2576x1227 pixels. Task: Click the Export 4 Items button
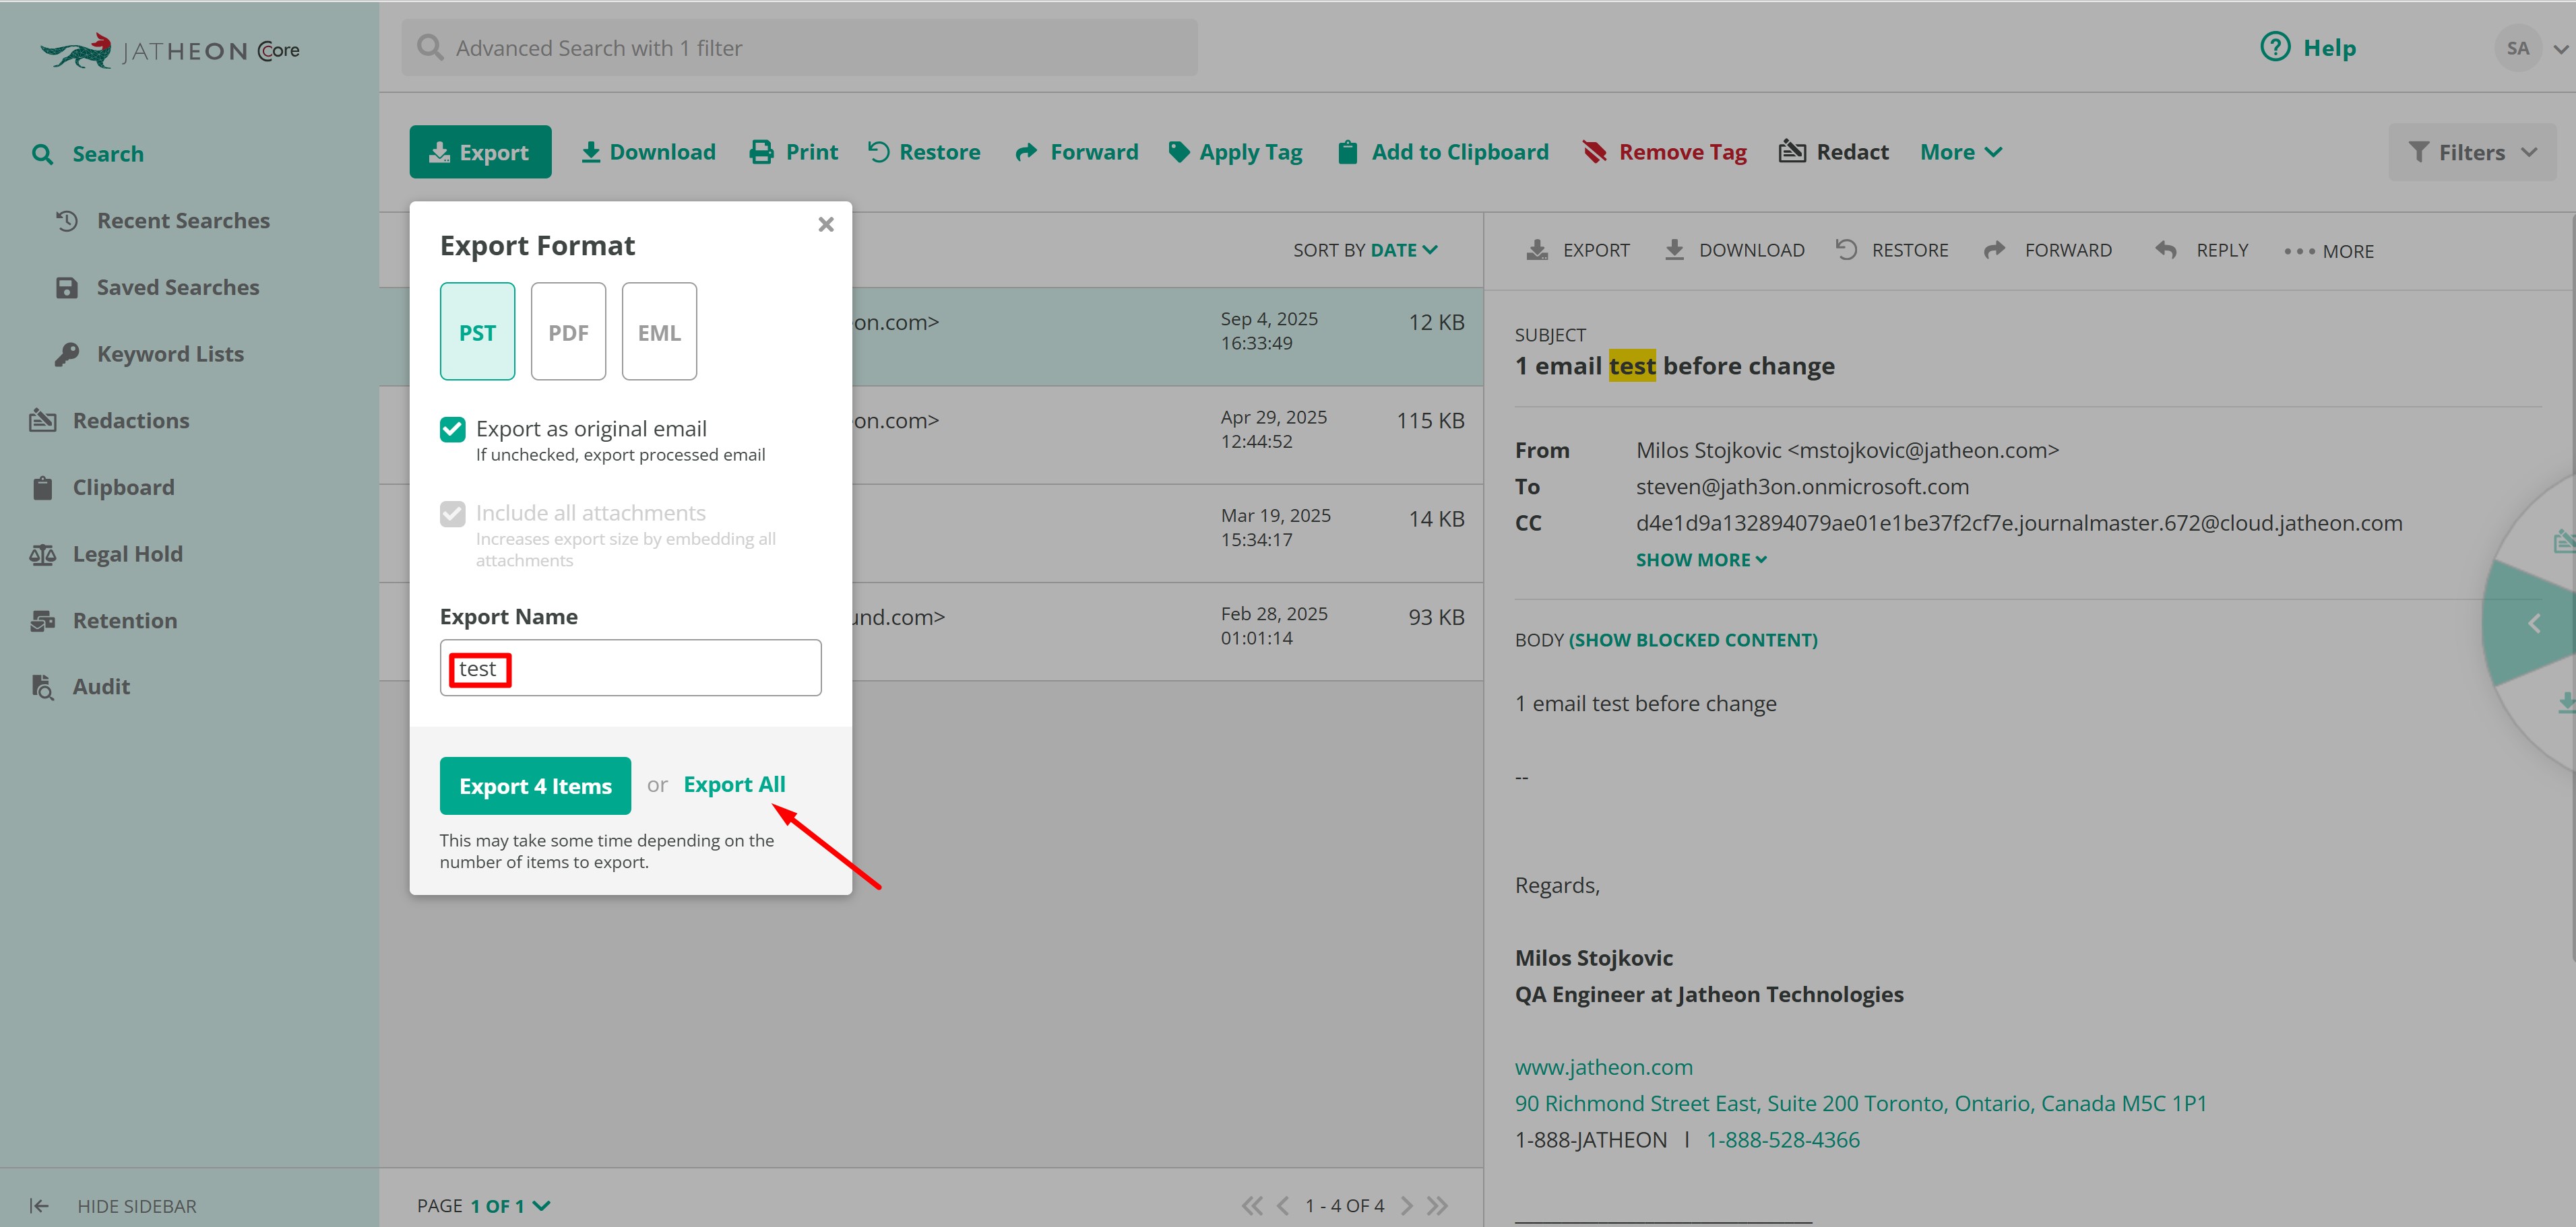(x=535, y=785)
